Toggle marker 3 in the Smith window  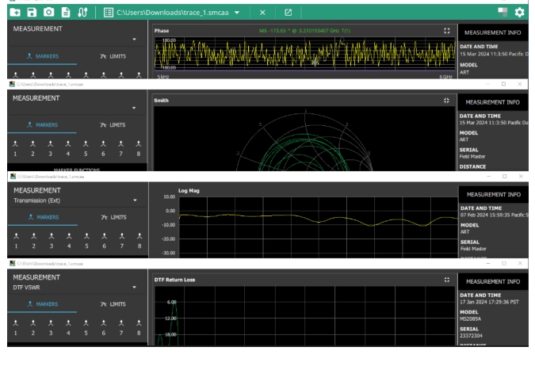pos(51,148)
